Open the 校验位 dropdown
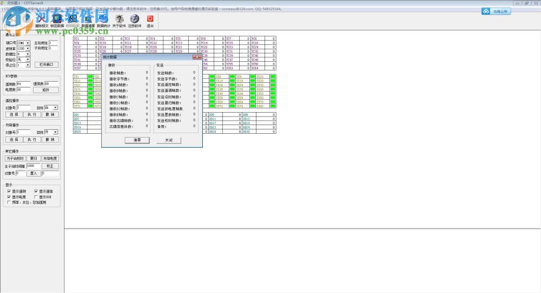Viewport: 541px width, 293px height. tap(28, 60)
